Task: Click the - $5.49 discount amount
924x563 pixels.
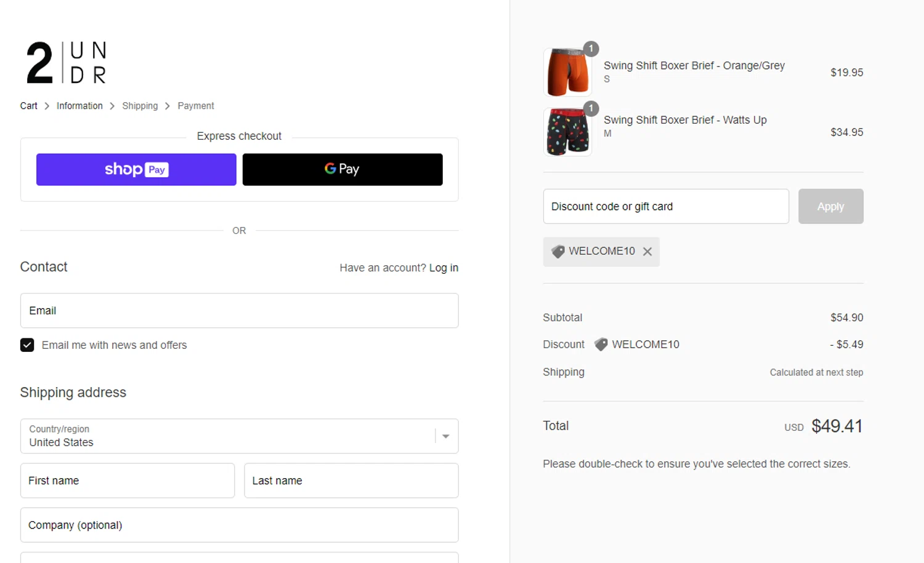Action: click(x=846, y=345)
